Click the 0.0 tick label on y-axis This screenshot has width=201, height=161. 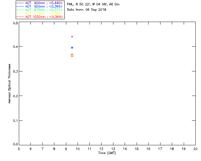coord(15,144)
